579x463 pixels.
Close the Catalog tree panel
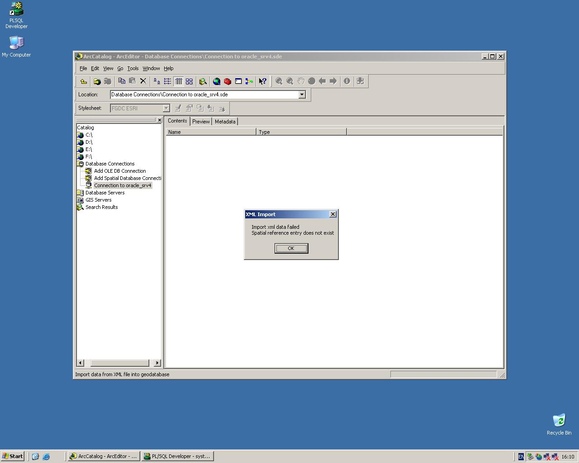click(x=159, y=120)
